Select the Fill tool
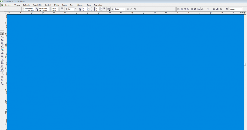 (x=2, y=80)
